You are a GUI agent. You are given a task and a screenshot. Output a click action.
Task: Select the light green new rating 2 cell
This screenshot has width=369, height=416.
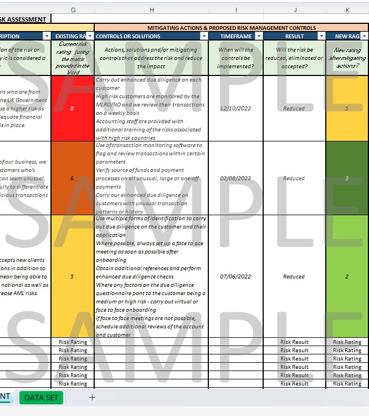point(347,276)
